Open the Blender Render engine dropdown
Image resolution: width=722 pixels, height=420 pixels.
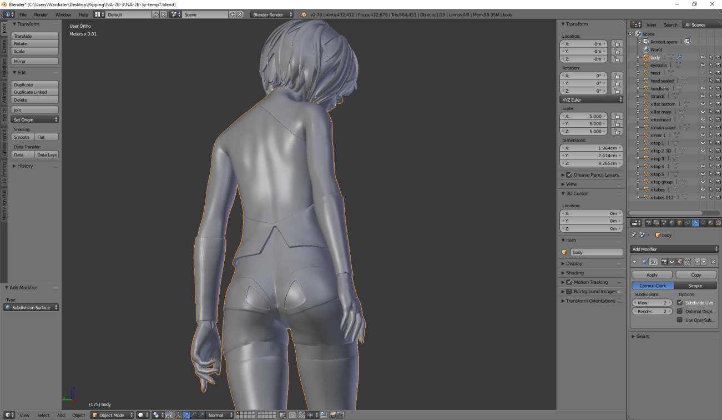point(272,14)
